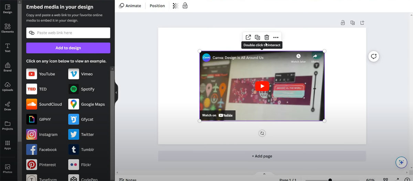Open the Elements sidebar tab

pos(8,28)
